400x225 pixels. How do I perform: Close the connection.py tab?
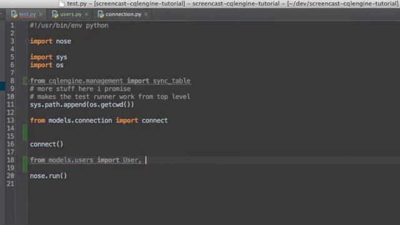pos(146,14)
